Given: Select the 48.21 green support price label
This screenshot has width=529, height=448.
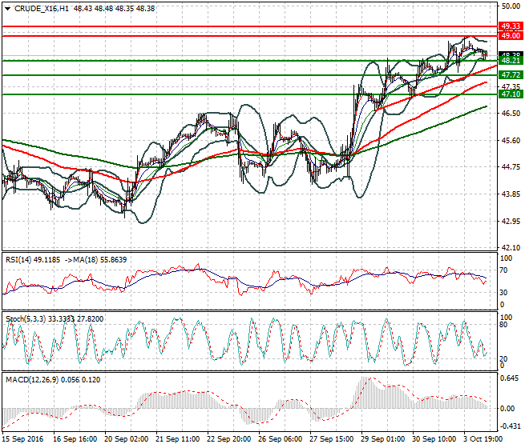Looking at the screenshot, I should click(x=511, y=61).
